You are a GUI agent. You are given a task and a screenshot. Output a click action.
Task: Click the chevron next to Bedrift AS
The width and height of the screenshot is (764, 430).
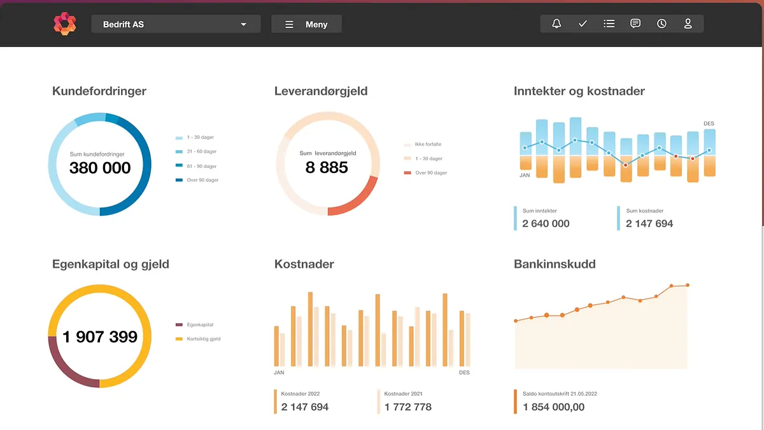click(243, 24)
